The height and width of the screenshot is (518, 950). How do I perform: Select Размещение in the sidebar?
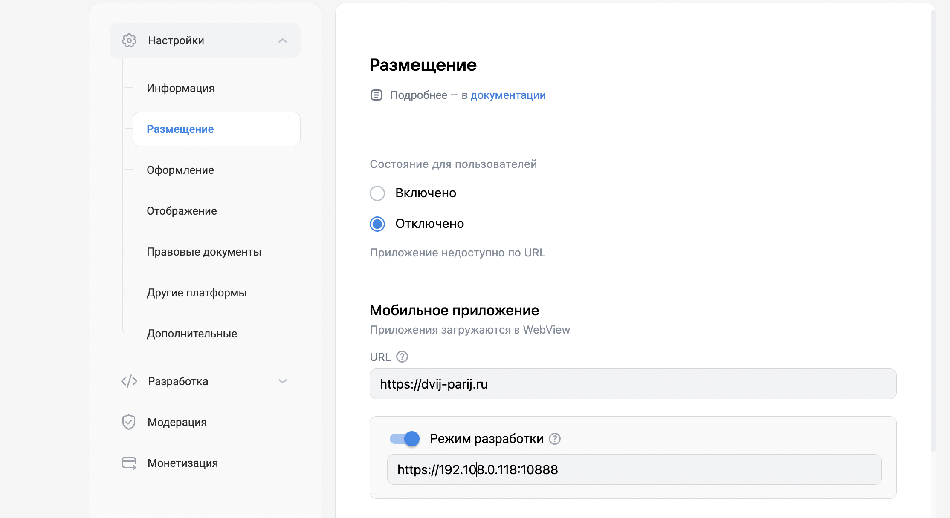pos(180,129)
